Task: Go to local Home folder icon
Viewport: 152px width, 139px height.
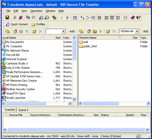Action: 15,31
